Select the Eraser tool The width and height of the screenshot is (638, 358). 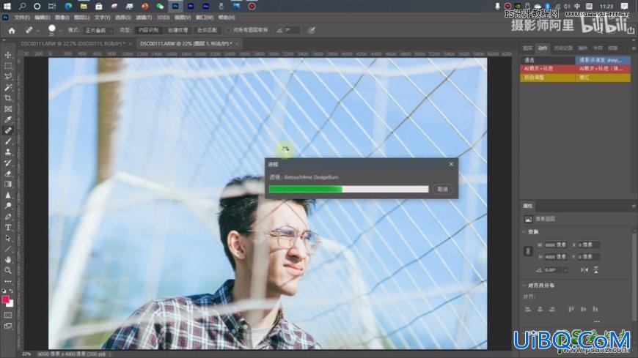tap(8, 174)
